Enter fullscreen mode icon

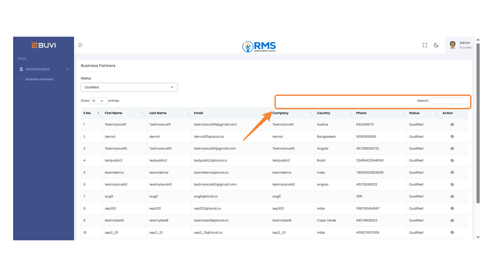tap(425, 45)
